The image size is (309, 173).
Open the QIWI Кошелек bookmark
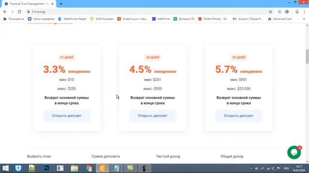[x=102, y=19]
